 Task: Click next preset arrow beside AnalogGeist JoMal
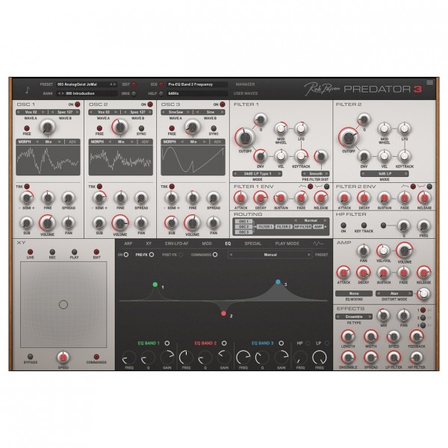coord(114,84)
